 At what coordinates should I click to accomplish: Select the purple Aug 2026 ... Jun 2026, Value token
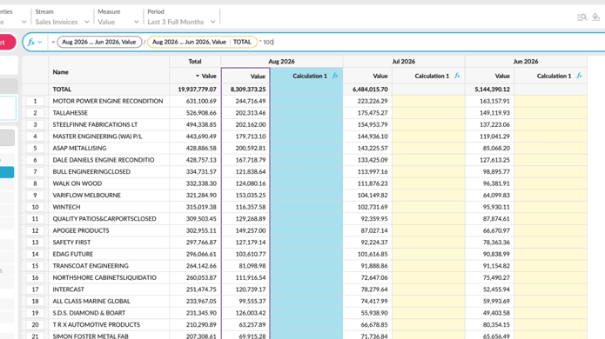point(99,42)
